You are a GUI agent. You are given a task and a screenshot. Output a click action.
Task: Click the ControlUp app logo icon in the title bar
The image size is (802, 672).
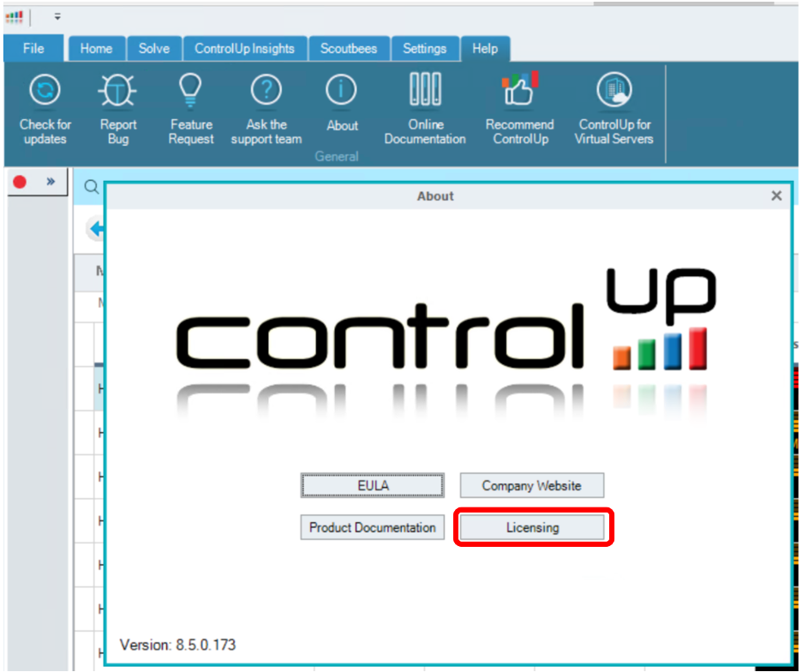[x=15, y=18]
